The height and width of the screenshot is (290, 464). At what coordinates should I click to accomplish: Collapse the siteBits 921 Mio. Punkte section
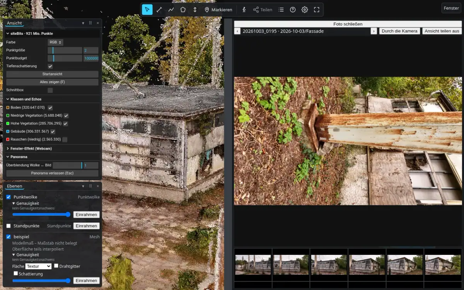coord(52,34)
